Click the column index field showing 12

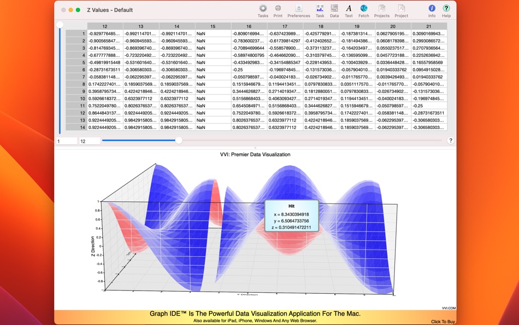pos(90,141)
